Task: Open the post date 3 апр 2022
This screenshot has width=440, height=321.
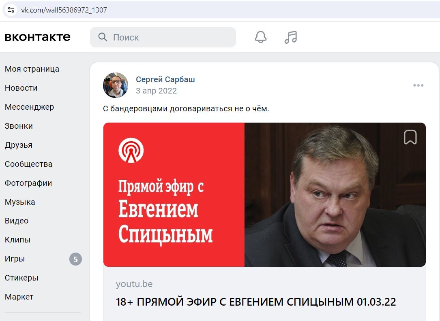Action: (156, 91)
